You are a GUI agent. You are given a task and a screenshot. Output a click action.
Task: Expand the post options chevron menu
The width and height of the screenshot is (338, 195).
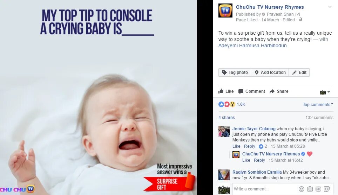pos(330,7)
